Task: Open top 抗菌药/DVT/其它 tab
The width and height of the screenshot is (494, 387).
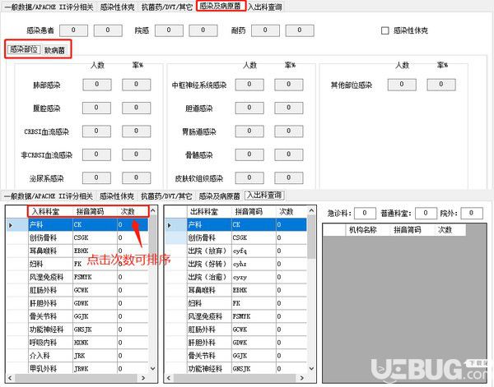Action: pos(166,7)
